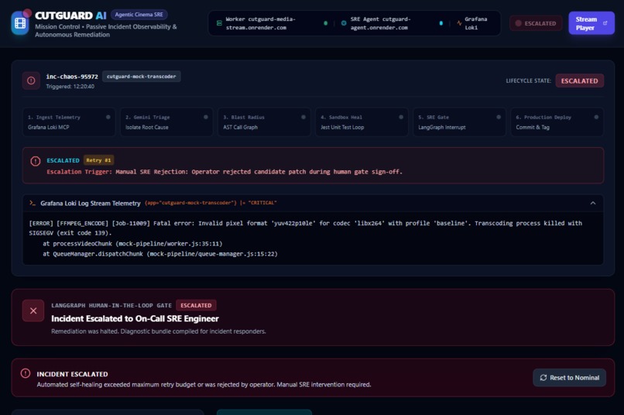The height and width of the screenshot is (415, 624).
Task: Click Incident Escalated to On-Call SRE Engineer heading
Action: point(135,319)
